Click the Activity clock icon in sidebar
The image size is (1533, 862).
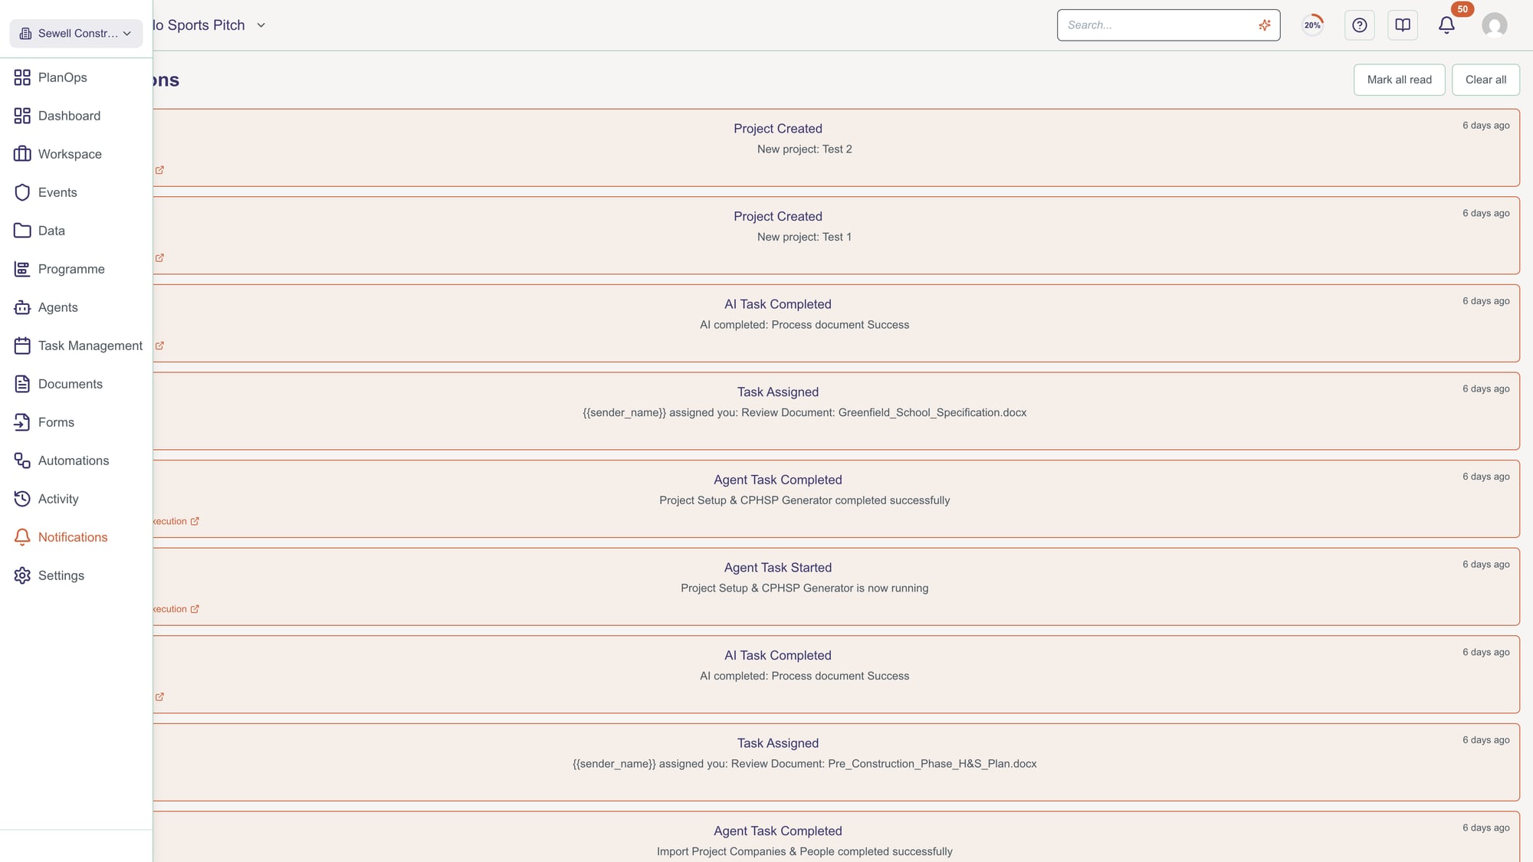[x=22, y=499]
